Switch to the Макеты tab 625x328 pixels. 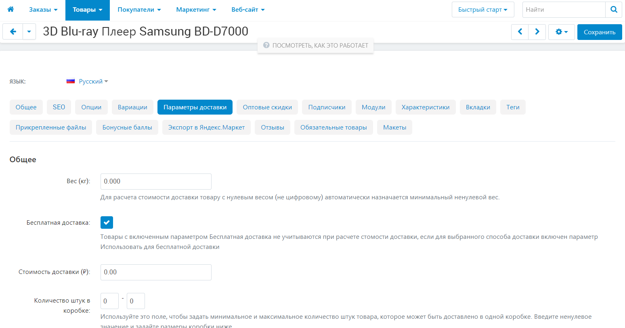394,127
